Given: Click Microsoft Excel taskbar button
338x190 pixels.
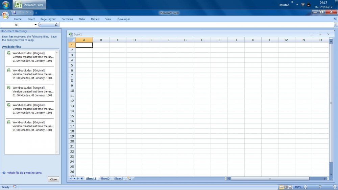Looking at the screenshot, I should tap(29, 5).
